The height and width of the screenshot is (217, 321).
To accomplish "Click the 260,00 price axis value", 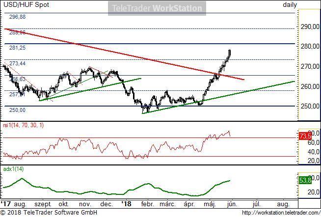I will coord(310,86).
